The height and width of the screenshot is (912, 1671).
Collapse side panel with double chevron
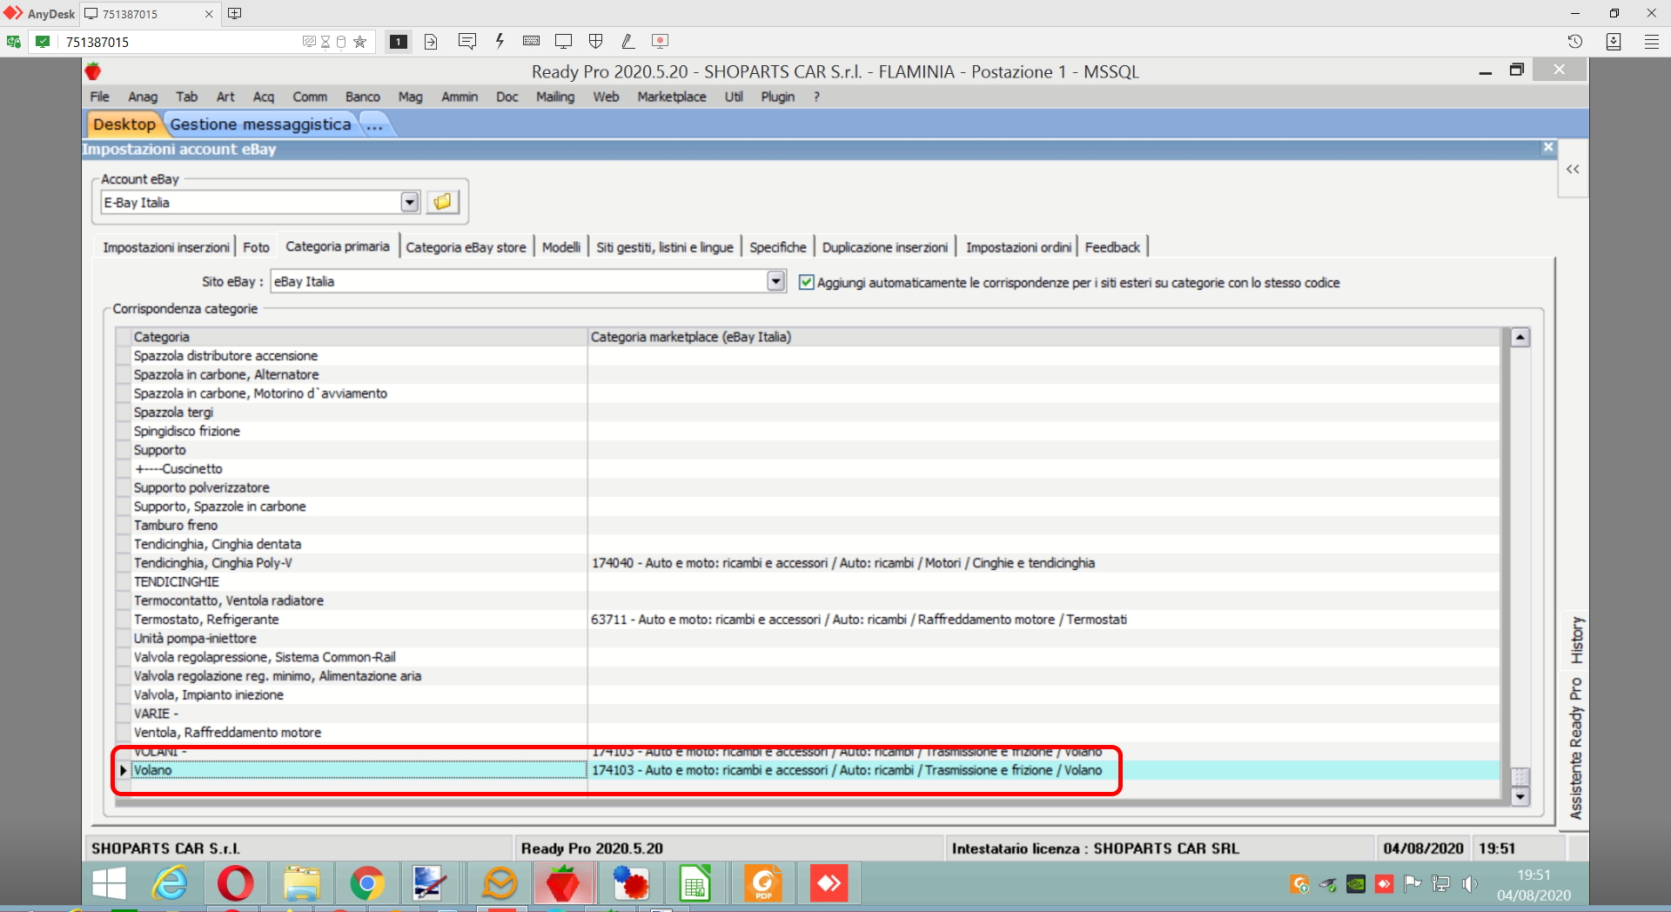(1573, 169)
